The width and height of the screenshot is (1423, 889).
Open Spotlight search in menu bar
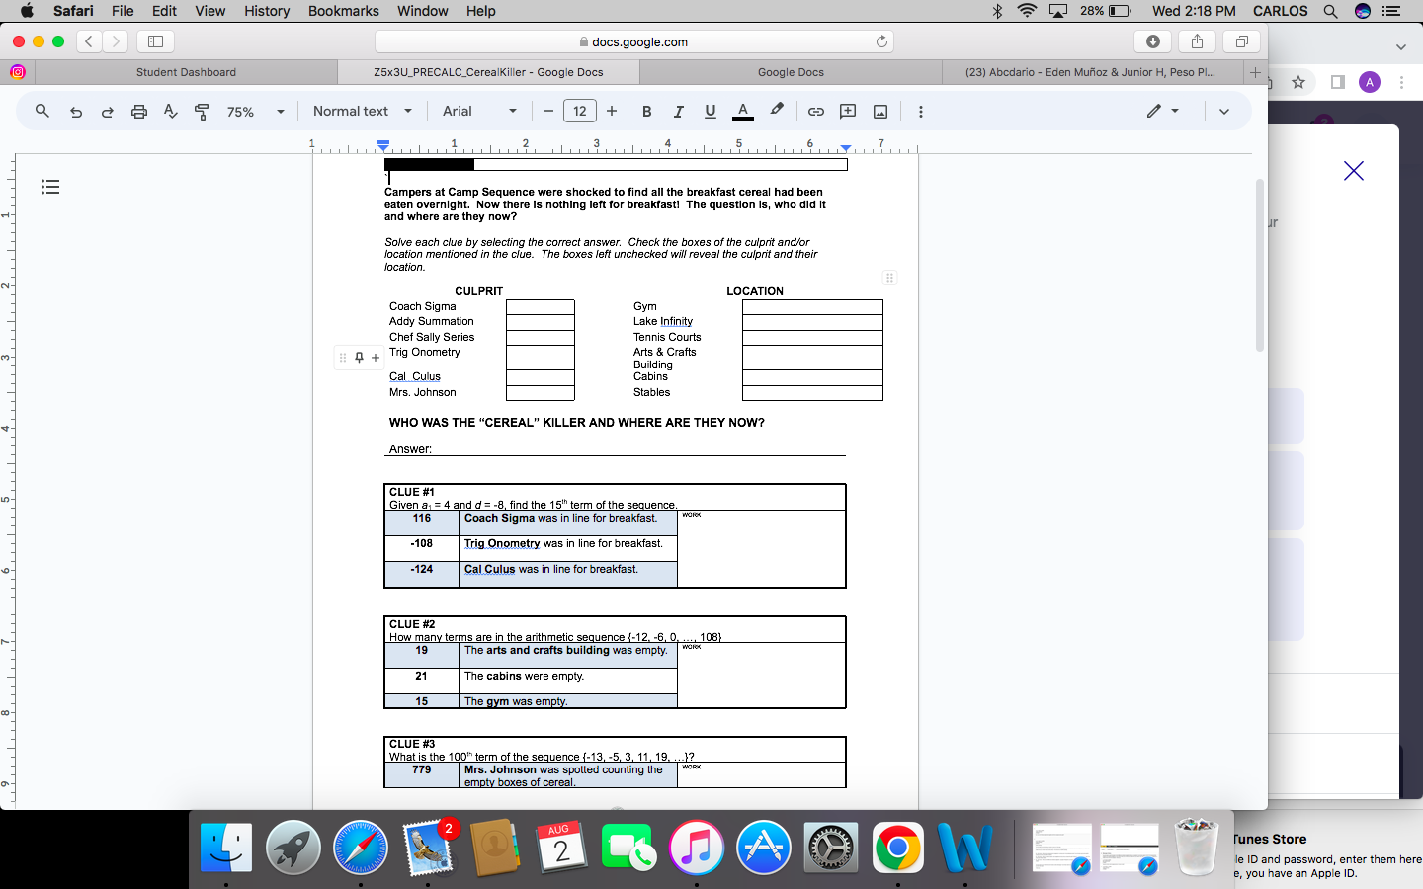[x=1330, y=11]
